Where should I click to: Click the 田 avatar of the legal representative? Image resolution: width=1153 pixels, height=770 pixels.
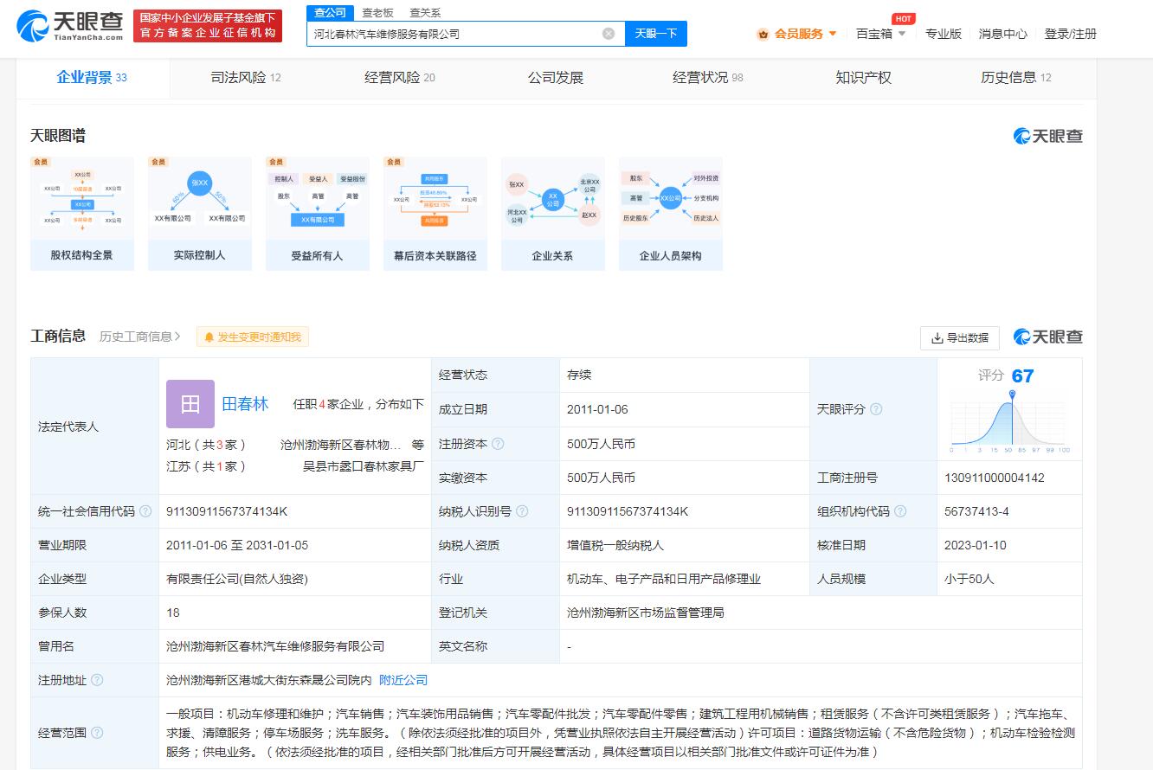pos(190,404)
